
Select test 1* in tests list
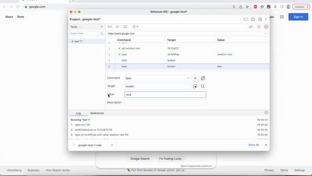[87, 41]
